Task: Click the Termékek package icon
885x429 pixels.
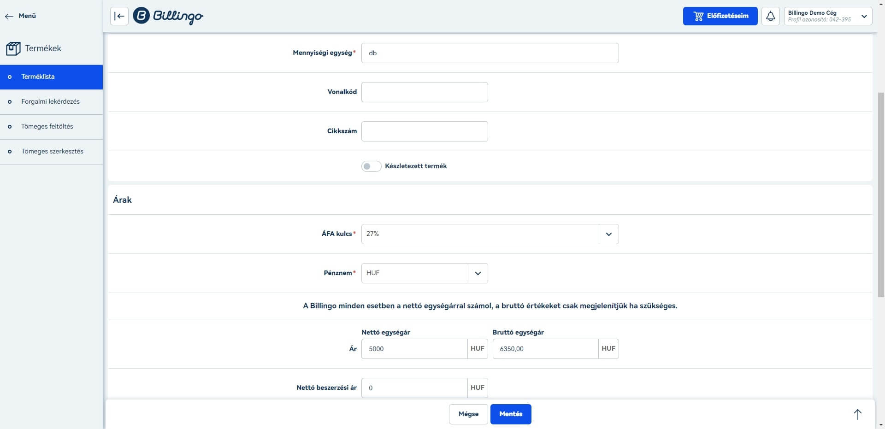Action: pos(13,48)
